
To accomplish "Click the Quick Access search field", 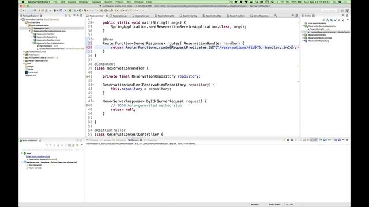I will point(329,10).
